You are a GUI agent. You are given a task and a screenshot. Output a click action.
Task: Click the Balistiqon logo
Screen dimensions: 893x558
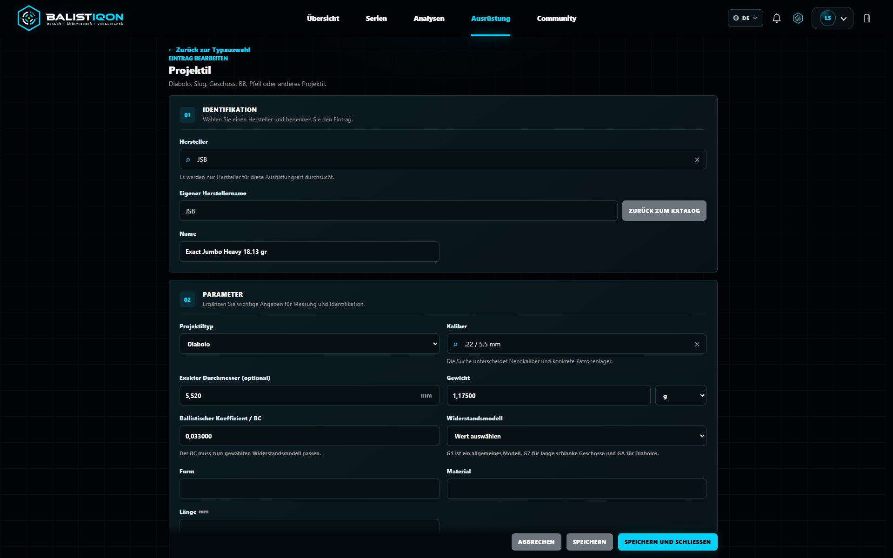tap(70, 18)
